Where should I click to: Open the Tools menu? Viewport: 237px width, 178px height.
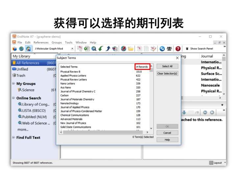click(68, 43)
